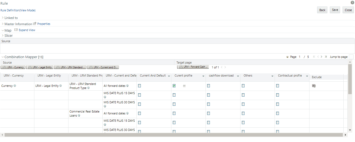Select the LRM - LRM Standard ... source chip
Screen dimensions: 355x142
coord(70,67)
